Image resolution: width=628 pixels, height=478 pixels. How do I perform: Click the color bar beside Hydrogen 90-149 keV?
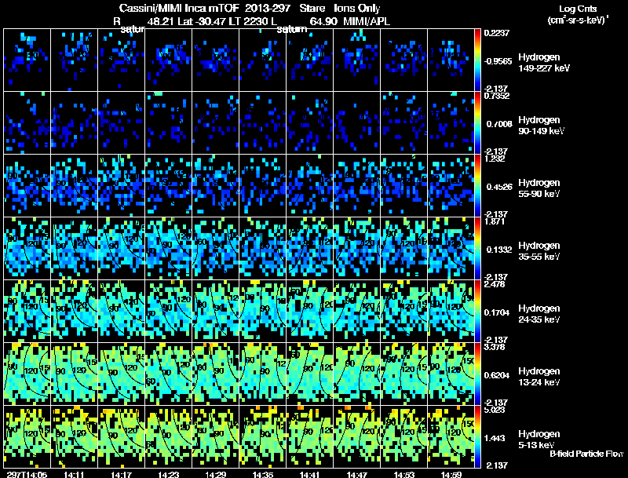(x=478, y=122)
